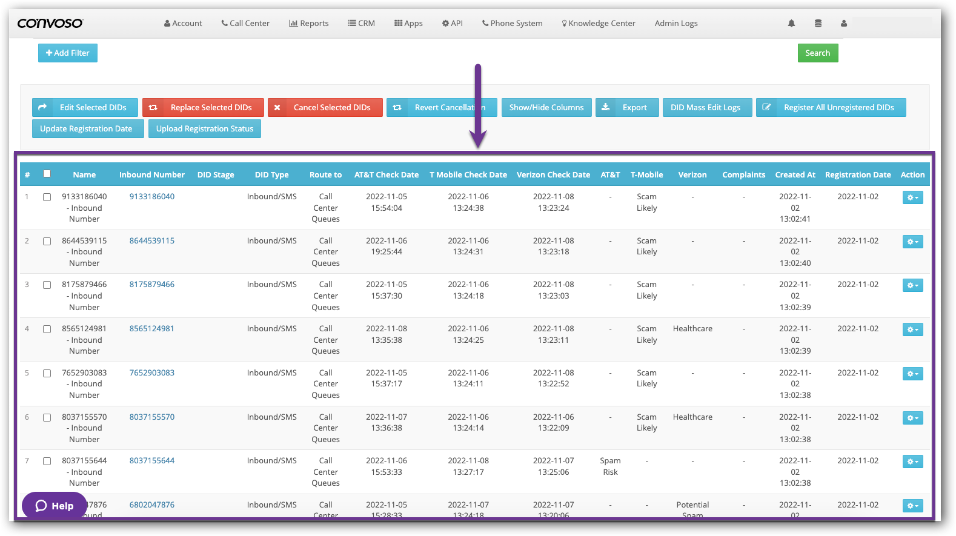Open inbound number link 8644539115
Image resolution: width=956 pixels, height=536 pixels.
(x=152, y=240)
